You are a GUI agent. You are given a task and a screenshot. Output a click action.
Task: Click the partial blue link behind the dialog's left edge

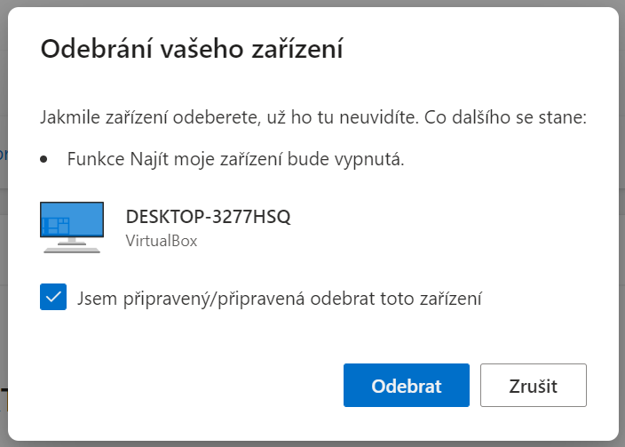click(x=4, y=154)
